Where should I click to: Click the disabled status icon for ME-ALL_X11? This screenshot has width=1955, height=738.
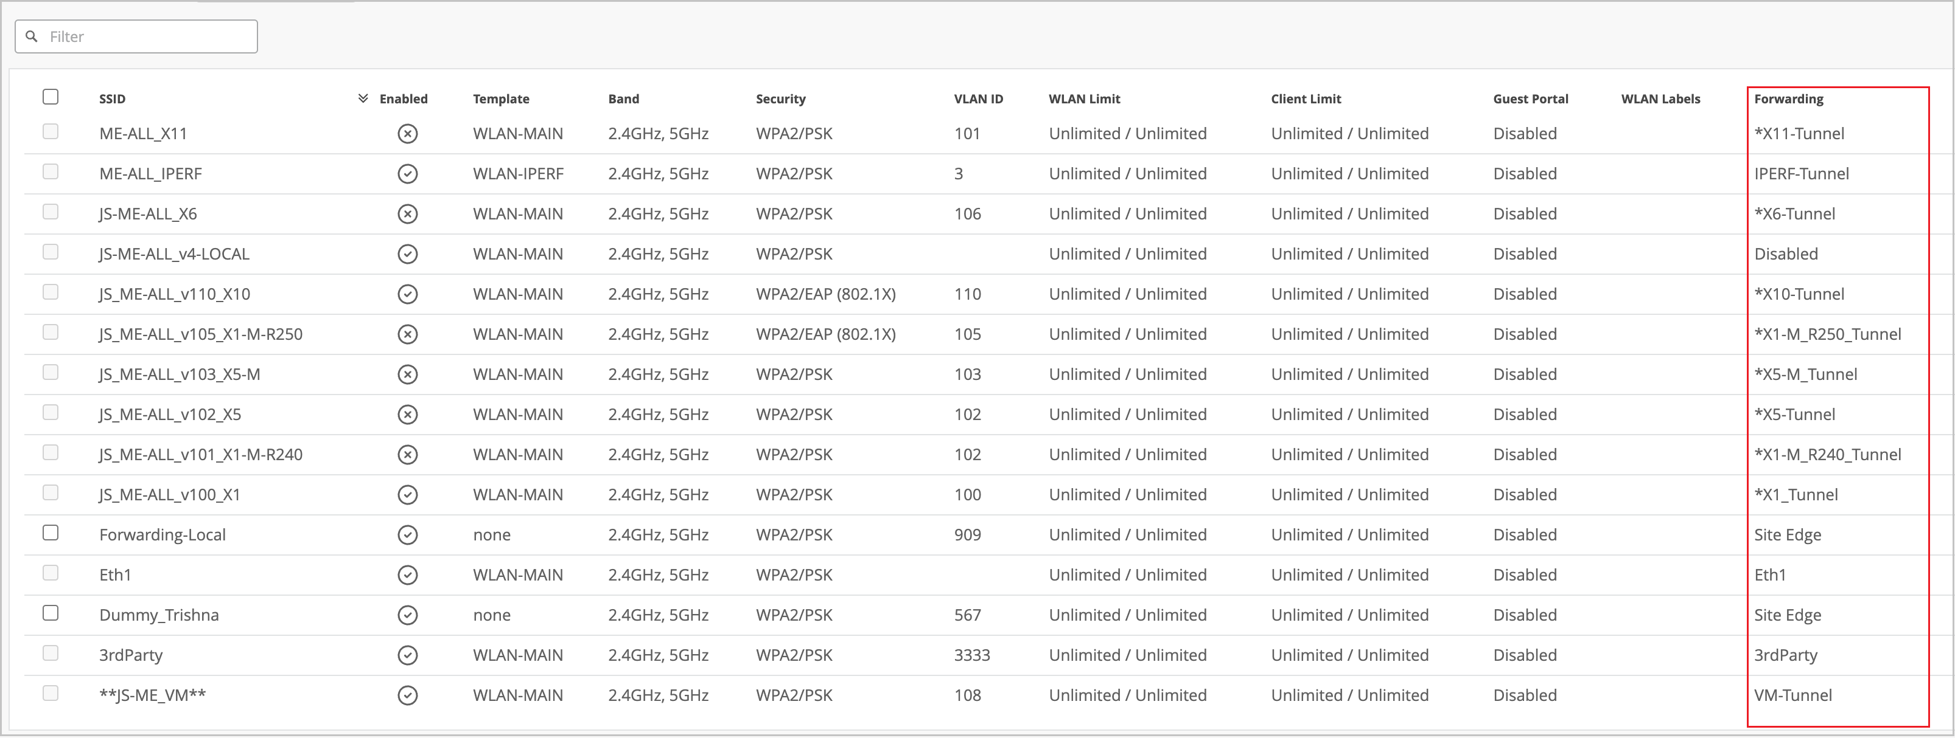click(408, 134)
